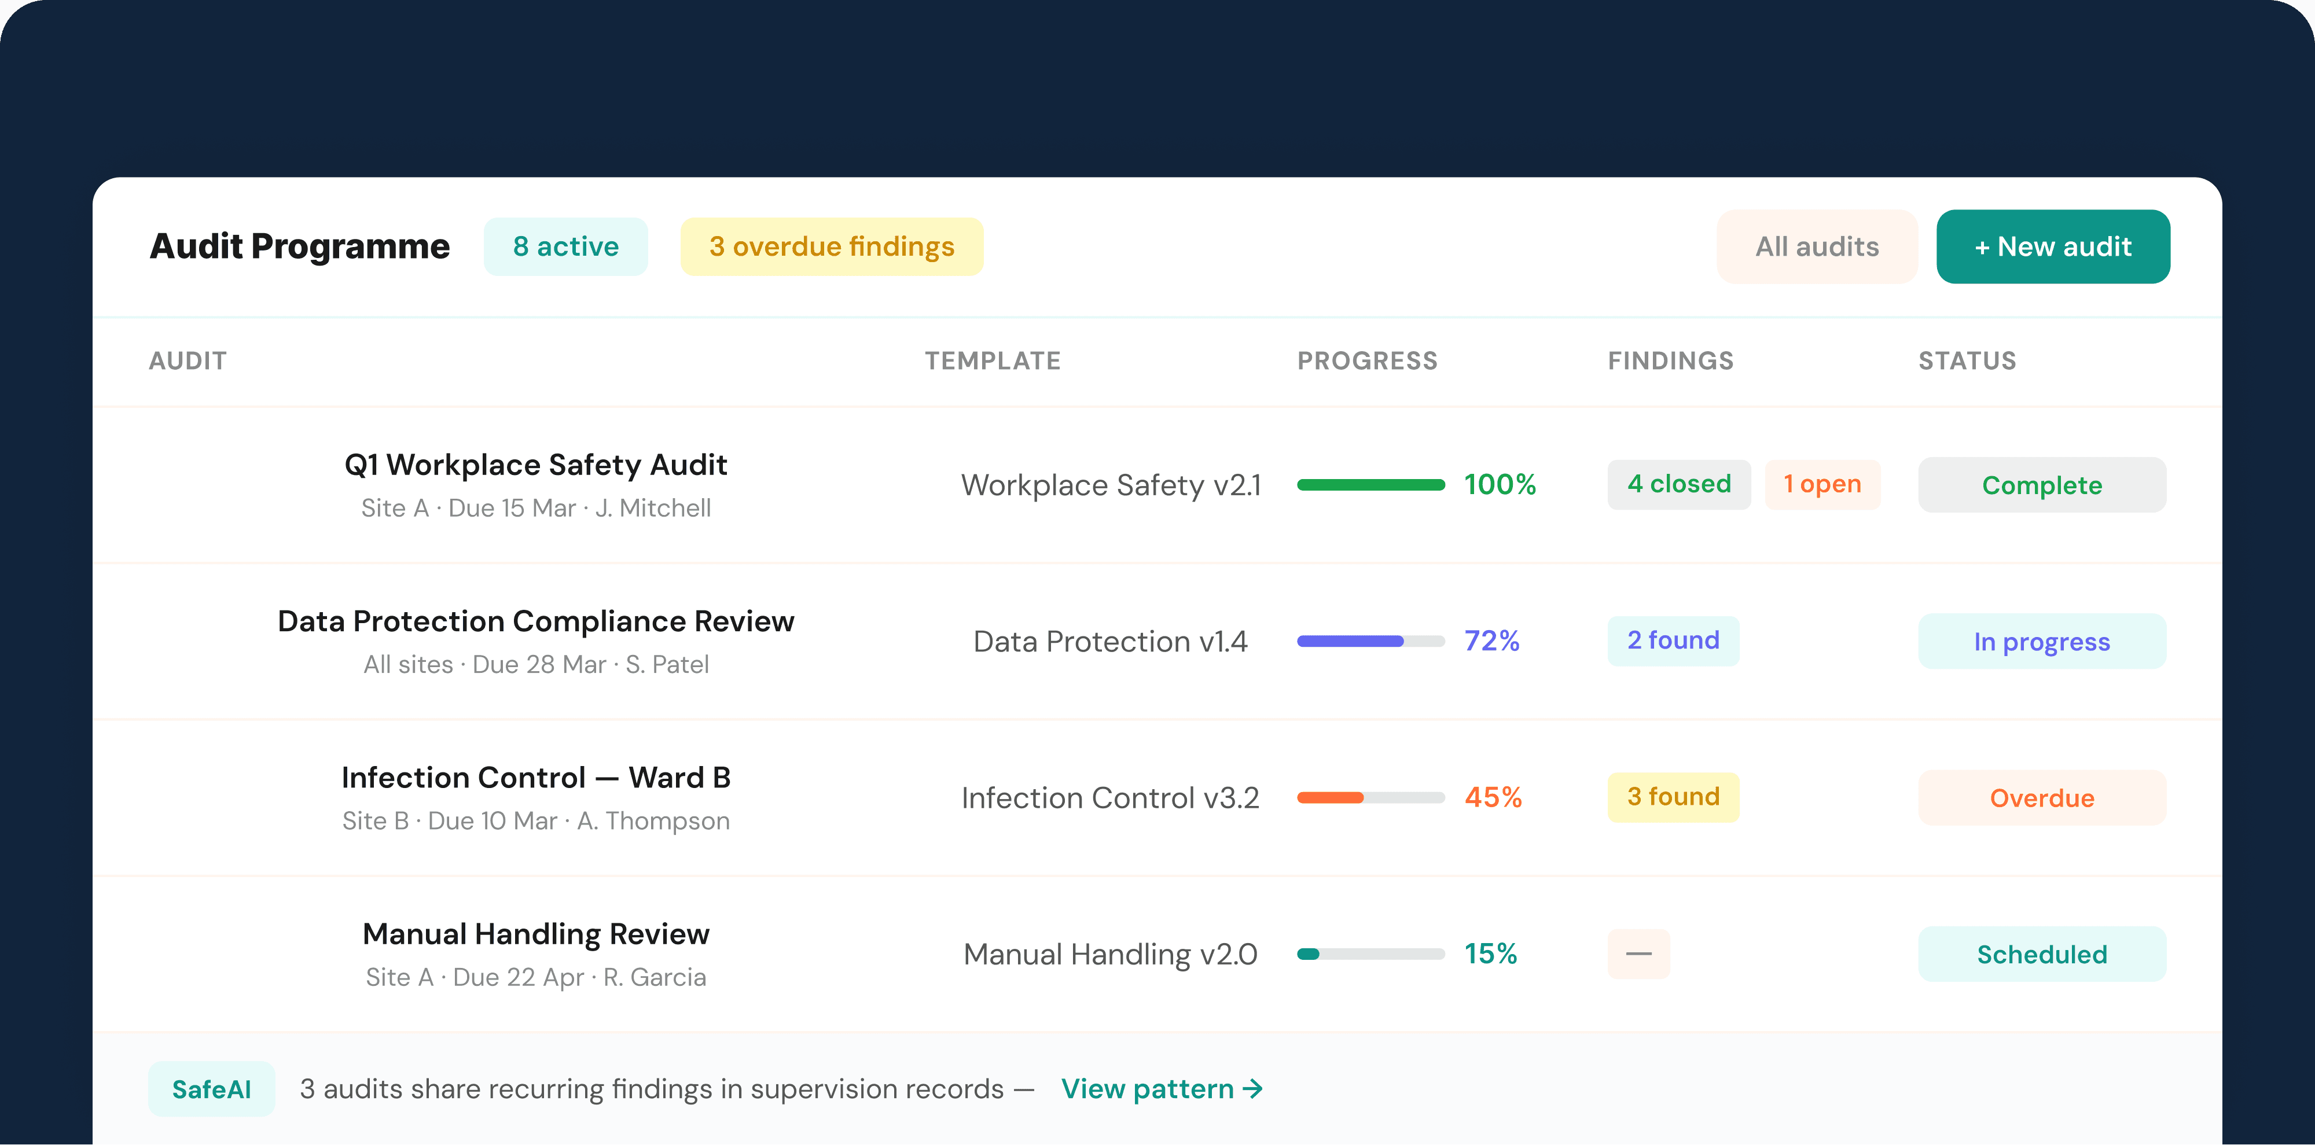Click the In progress status badge
The image size is (2315, 1145).
click(2041, 641)
